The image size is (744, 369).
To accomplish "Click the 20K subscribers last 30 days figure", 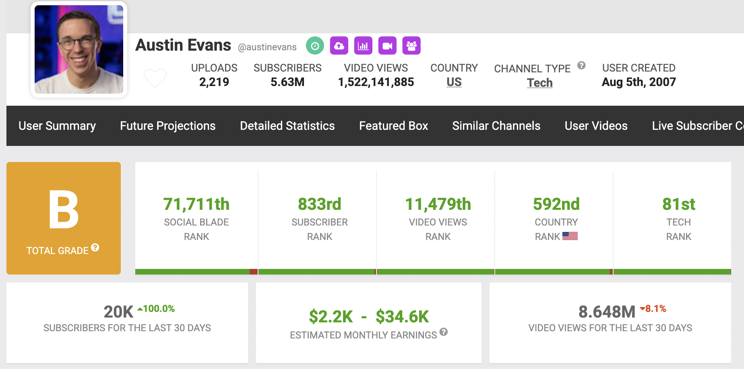I will pos(118,312).
